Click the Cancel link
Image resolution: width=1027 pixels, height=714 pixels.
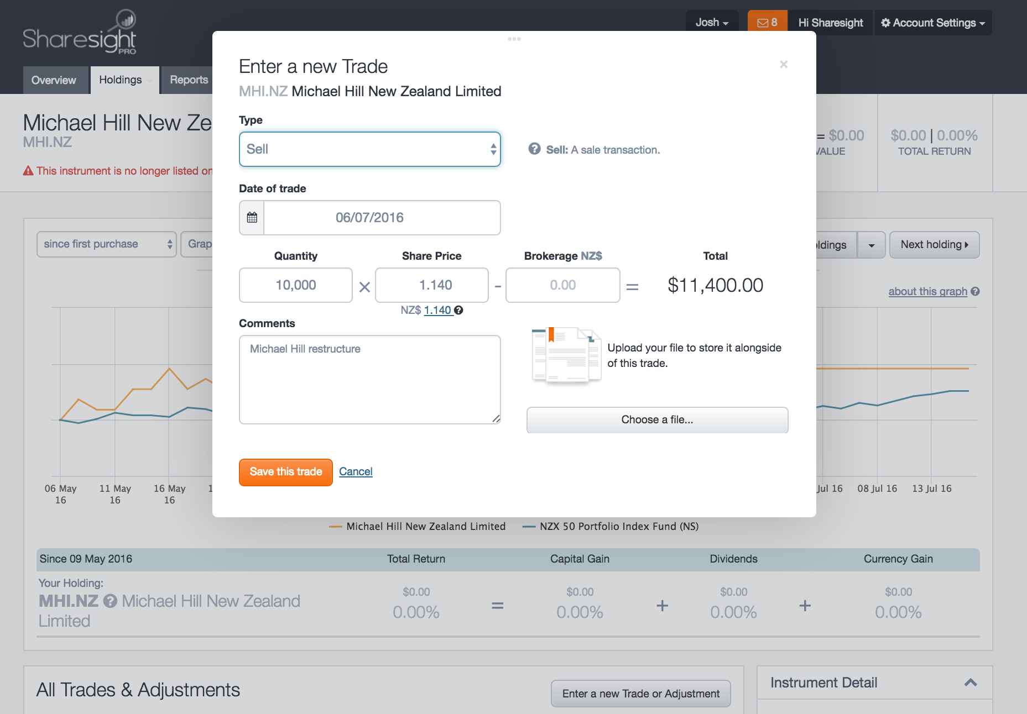pyautogui.click(x=356, y=471)
